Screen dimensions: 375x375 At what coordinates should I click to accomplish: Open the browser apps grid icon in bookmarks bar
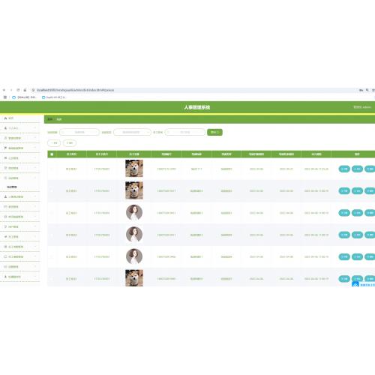[5, 97]
